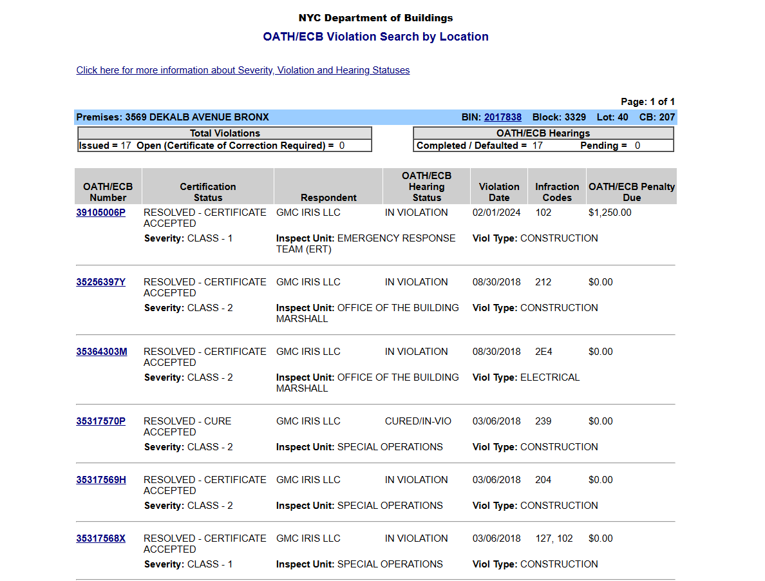Open violation number 39105006P
Screen dimensions: 765x581
(x=100, y=213)
